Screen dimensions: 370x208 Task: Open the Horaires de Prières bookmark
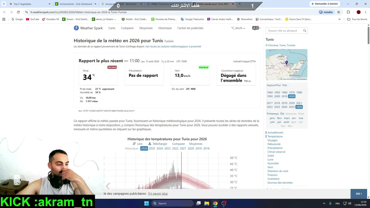click(164, 19)
